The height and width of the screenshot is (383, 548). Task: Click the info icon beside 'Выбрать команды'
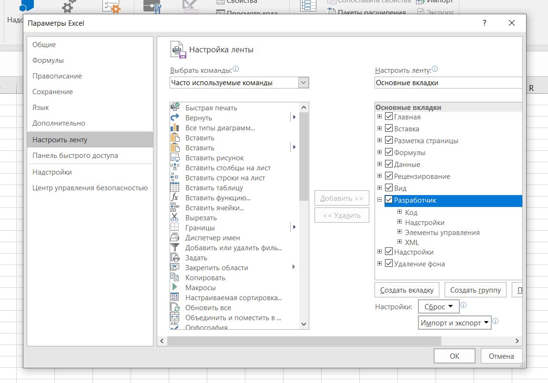236,69
